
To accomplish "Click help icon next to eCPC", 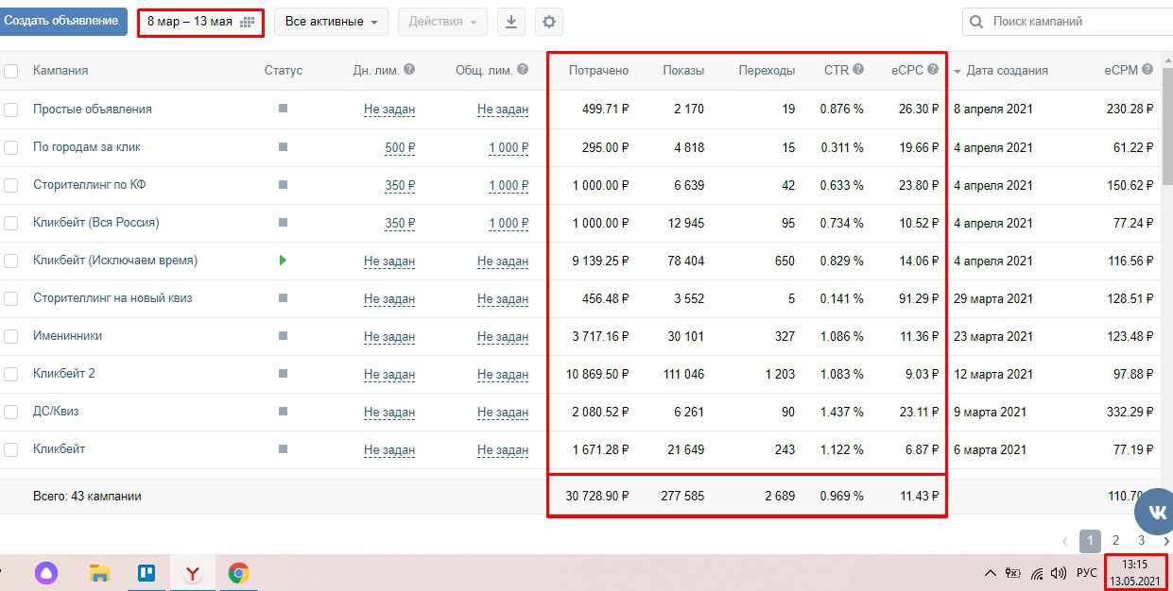I will coord(933,70).
